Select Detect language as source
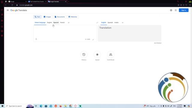The height and width of the screenshot is (108, 192). (x=40, y=22)
